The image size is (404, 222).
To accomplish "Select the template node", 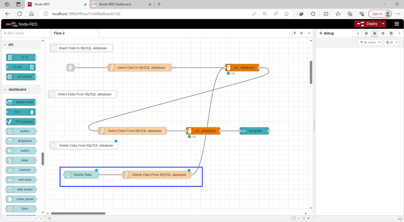I will [x=254, y=131].
